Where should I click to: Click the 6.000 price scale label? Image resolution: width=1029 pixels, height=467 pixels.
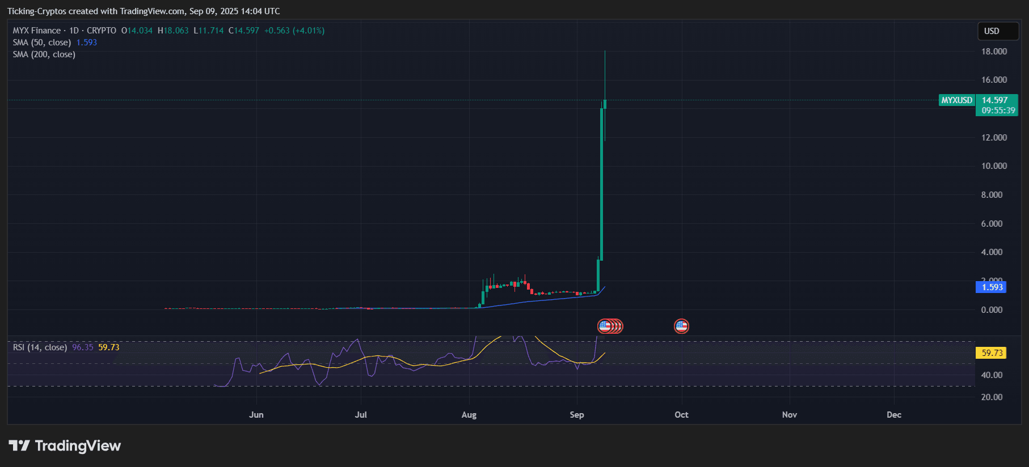click(992, 224)
